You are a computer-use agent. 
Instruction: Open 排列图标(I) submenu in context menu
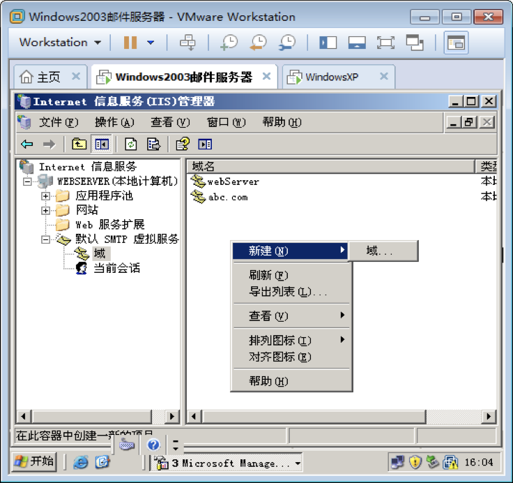[x=291, y=341]
